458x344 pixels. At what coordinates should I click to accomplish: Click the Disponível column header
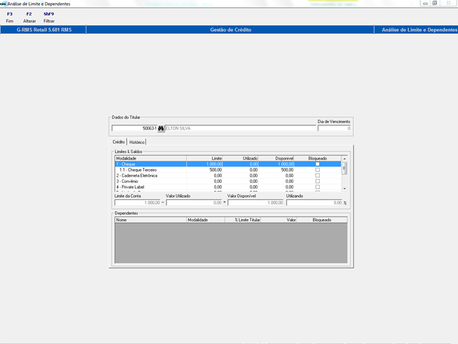pyautogui.click(x=276, y=159)
